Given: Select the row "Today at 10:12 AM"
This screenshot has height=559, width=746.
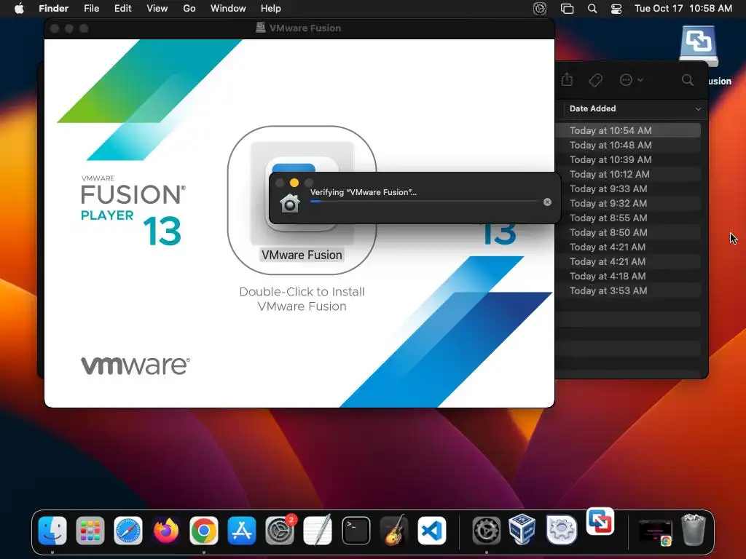Looking at the screenshot, I should pos(628,174).
